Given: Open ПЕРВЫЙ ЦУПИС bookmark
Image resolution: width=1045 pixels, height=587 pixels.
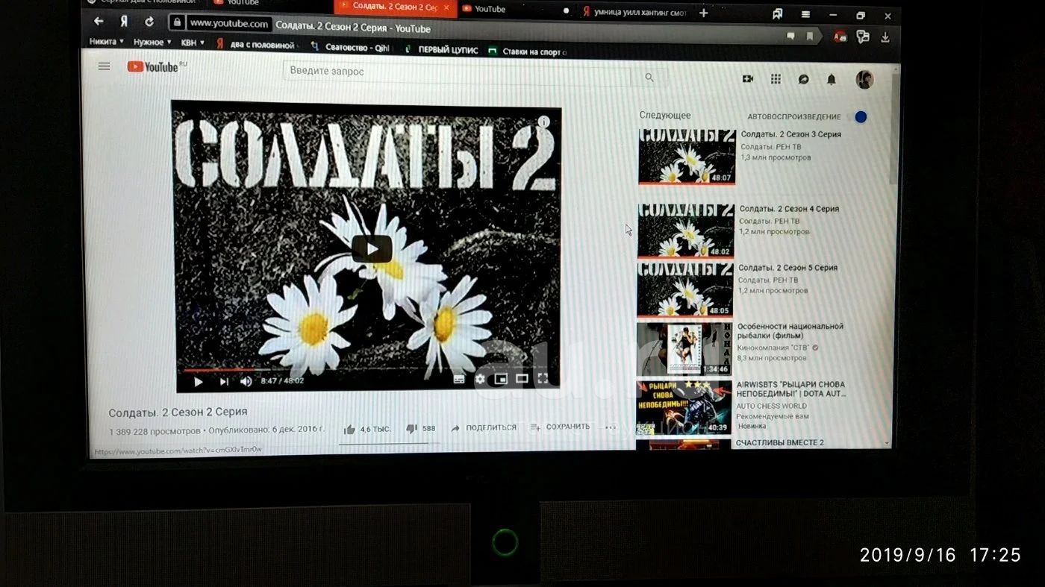Looking at the screenshot, I should 441,50.
